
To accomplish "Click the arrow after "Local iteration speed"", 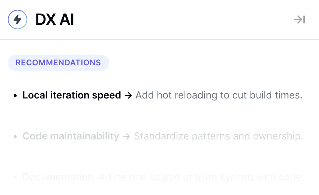I will [128, 95].
